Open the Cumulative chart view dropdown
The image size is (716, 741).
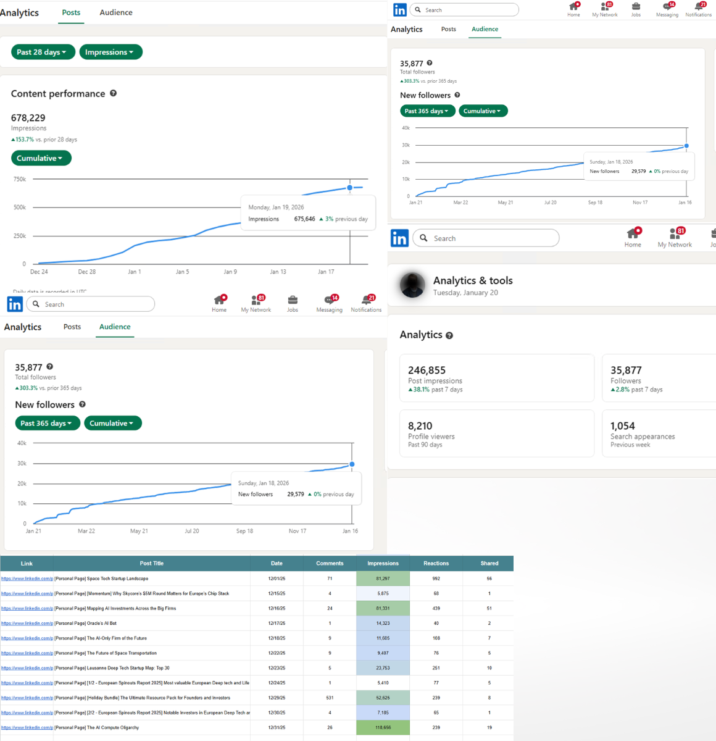coord(41,158)
